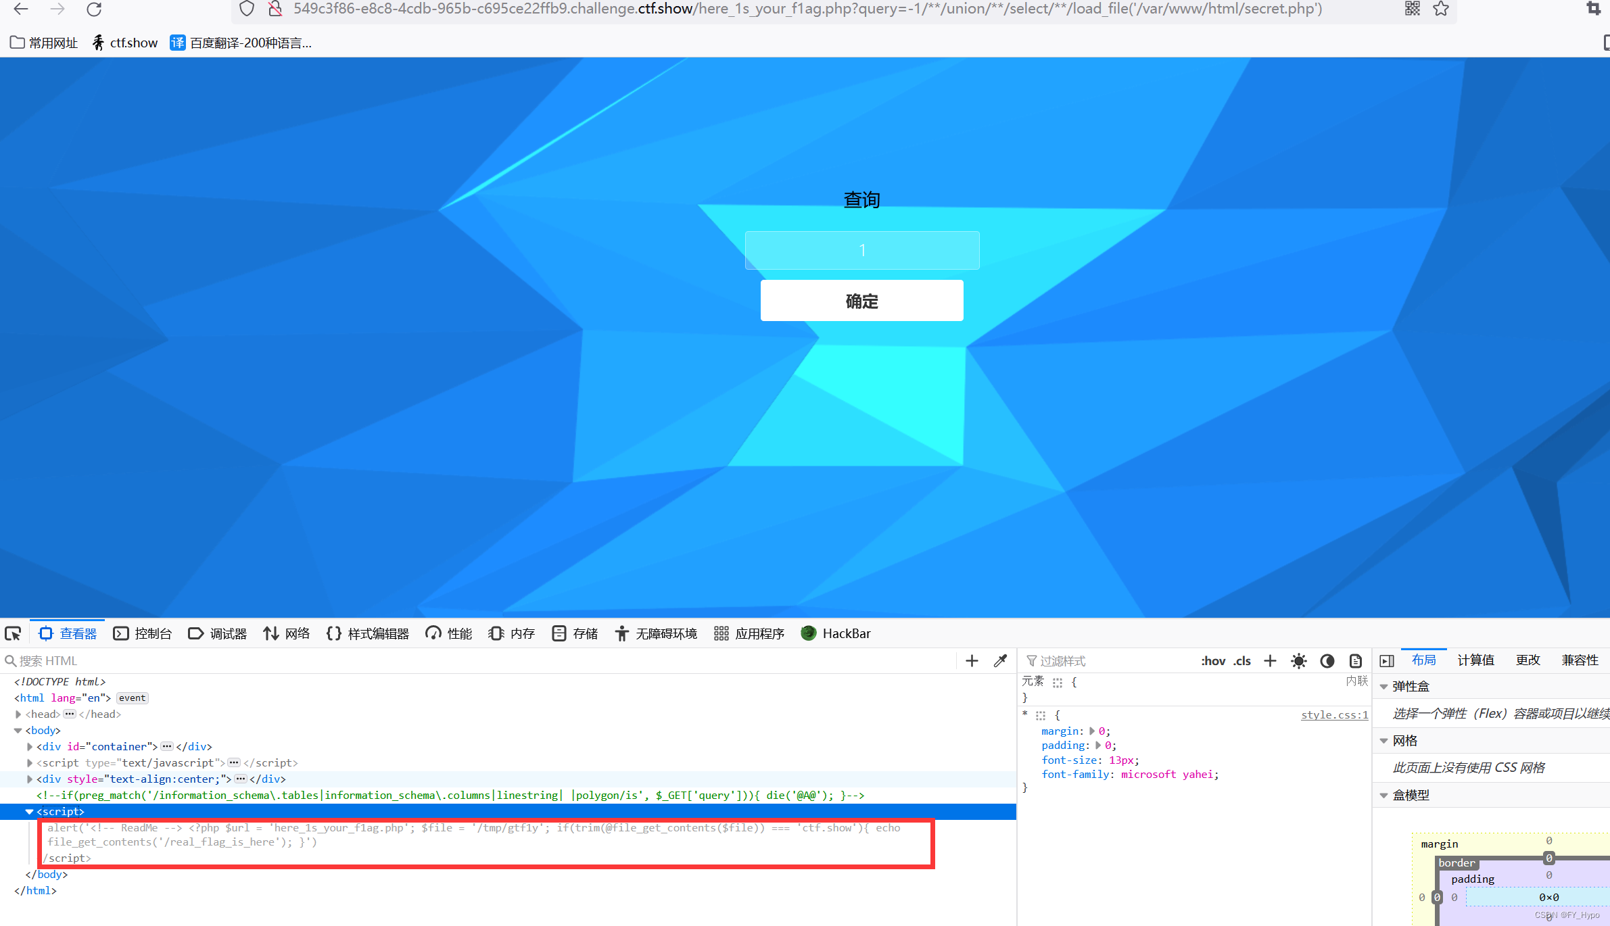Open the 网络 network tab
Screen dimensions: 1610x926
287,633
